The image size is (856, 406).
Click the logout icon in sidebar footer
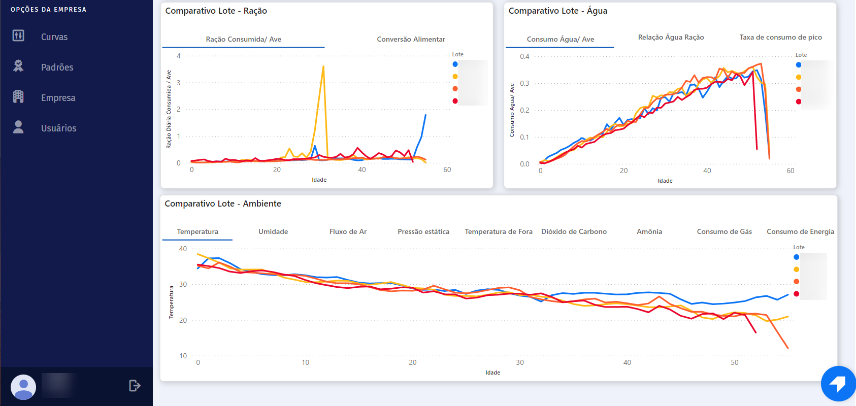135,386
